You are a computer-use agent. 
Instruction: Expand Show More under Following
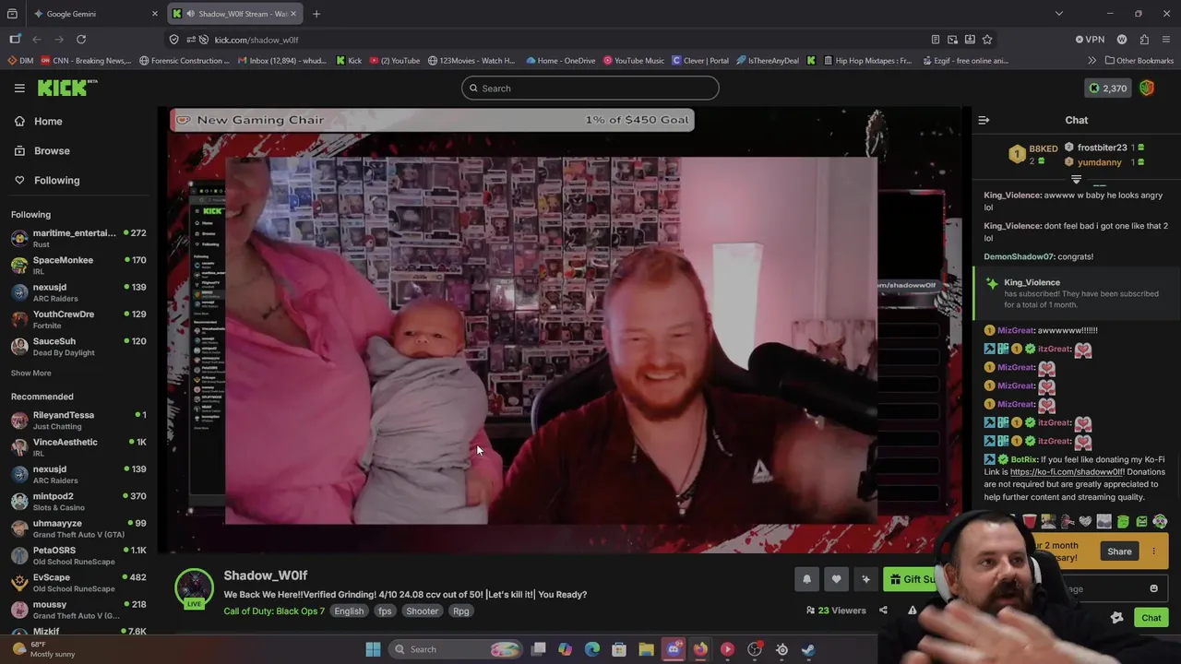click(x=30, y=373)
